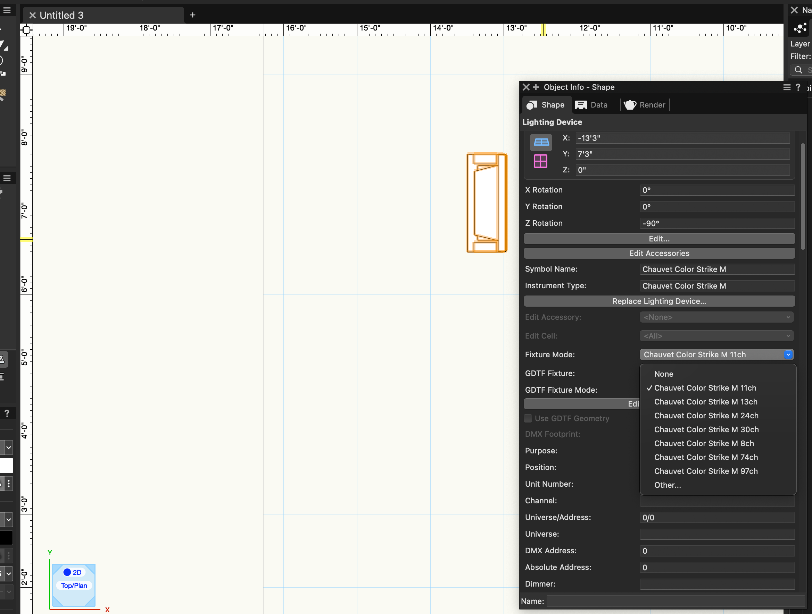Switch to the Data tab
Viewport: 812px width, 614px height.
pyautogui.click(x=591, y=105)
